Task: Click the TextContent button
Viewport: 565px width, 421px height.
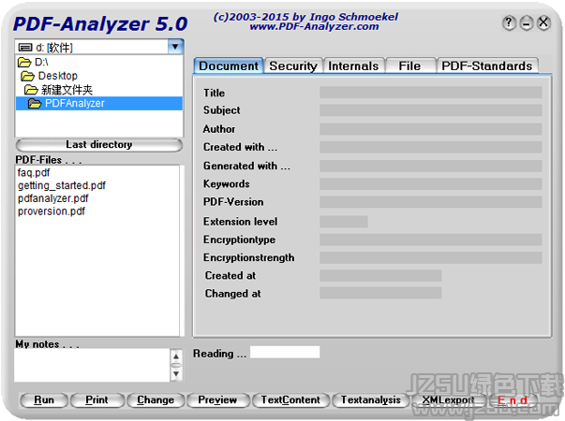Action: tap(290, 400)
